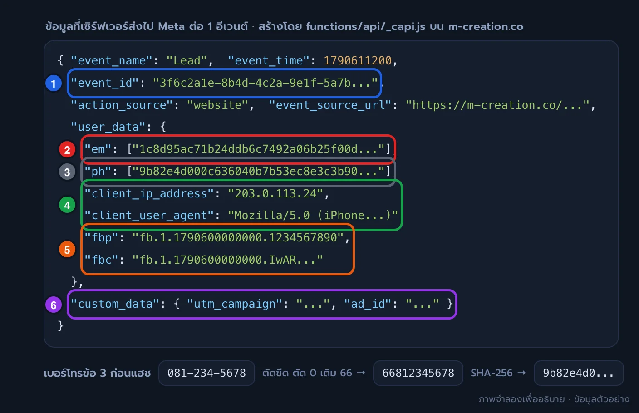Select the value "fb.1.1790600000000.IwAR..."
Image resolution: width=639 pixels, height=413 pixels.
point(227,260)
